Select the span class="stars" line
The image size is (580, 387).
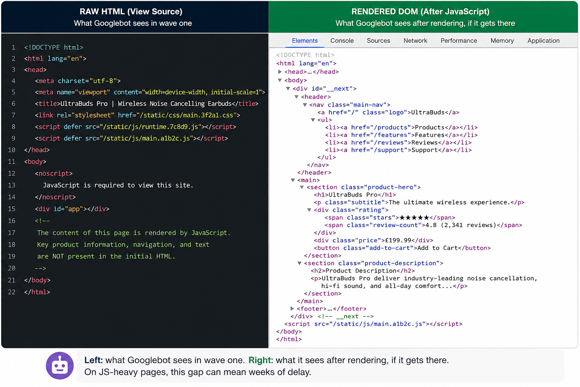[x=390, y=217]
